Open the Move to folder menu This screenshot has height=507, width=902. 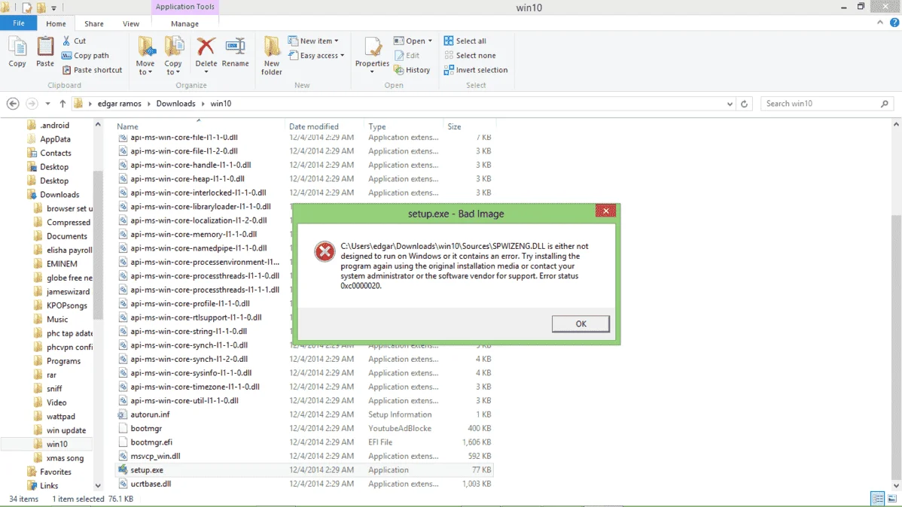coord(145,56)
